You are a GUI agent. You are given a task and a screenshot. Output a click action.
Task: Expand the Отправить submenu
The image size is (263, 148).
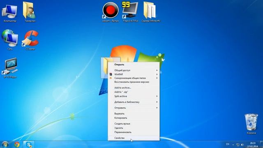point(134,108)
